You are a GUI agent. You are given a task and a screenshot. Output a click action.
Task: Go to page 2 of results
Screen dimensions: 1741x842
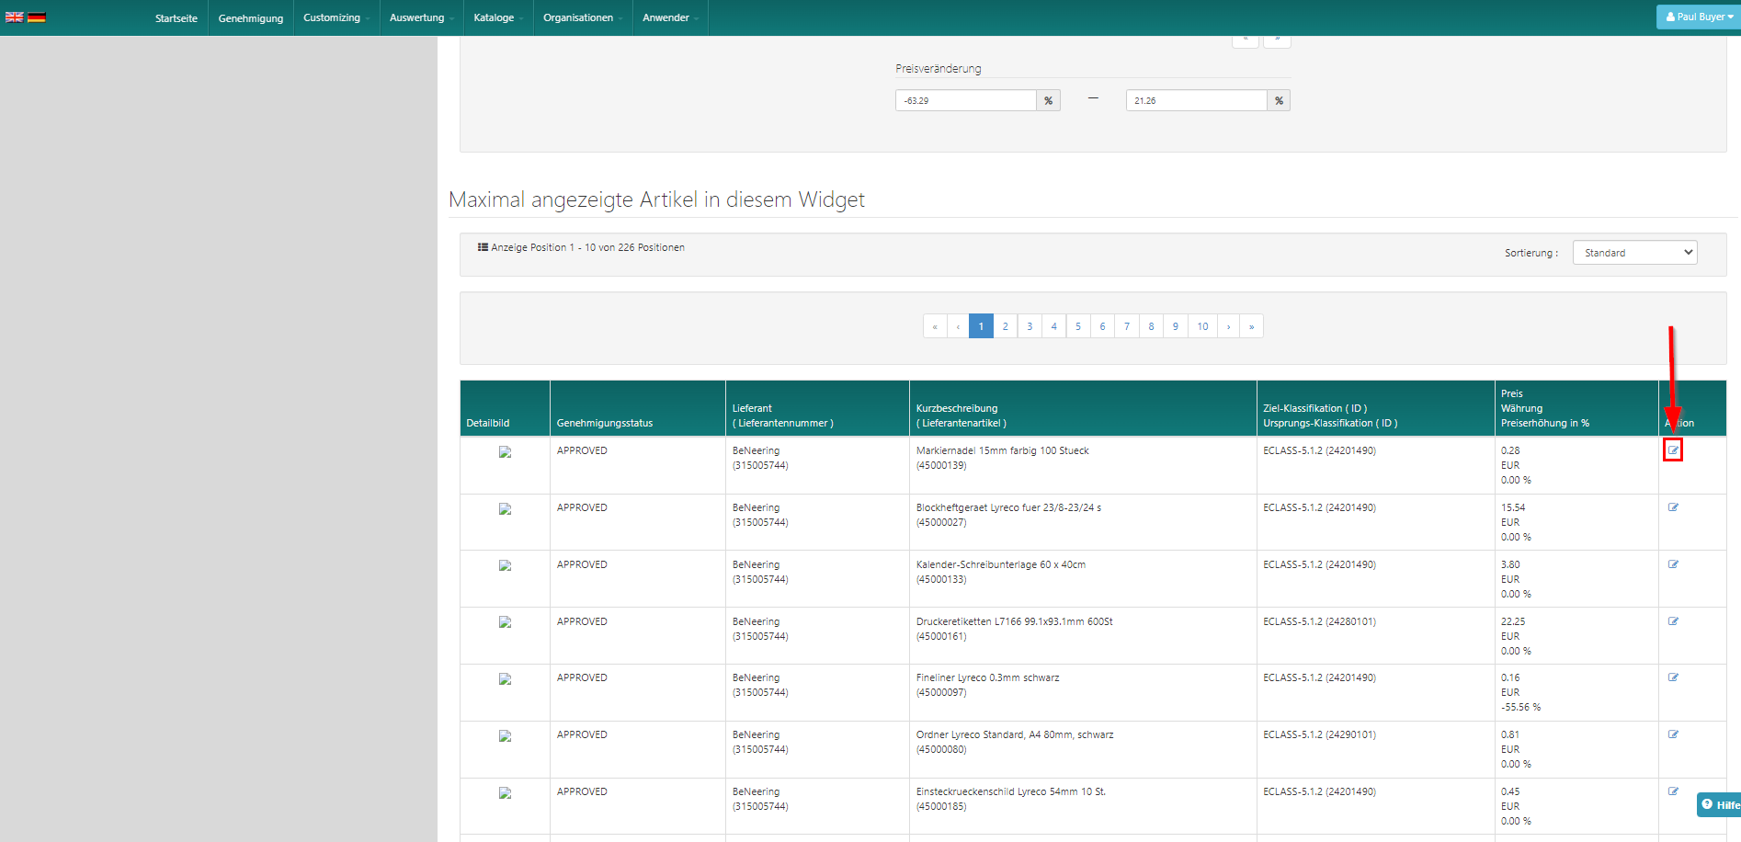(1005, 326)
